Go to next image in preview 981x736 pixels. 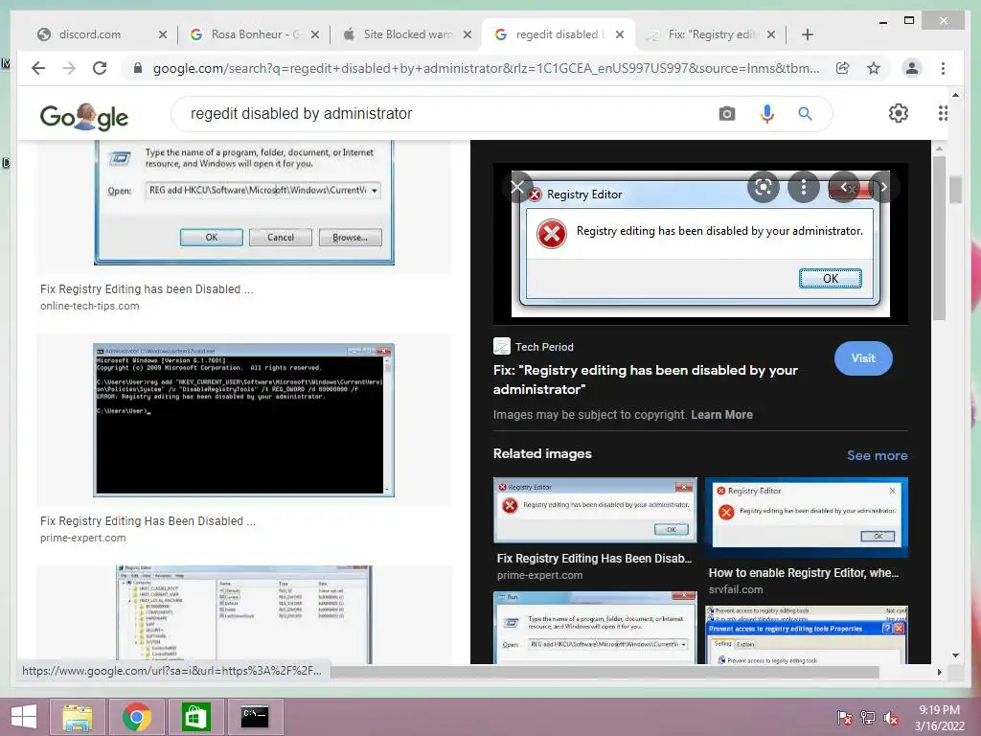[x=883, y=187]
